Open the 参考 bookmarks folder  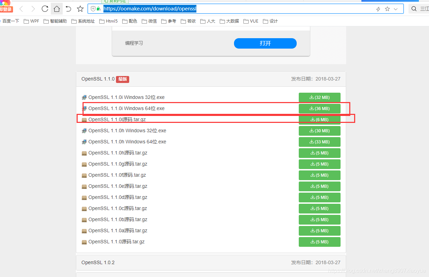[169, 21]
